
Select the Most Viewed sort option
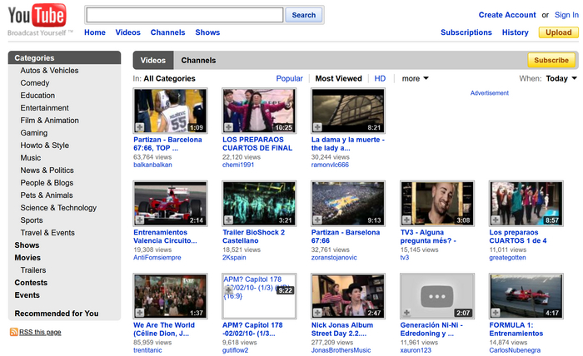click(338, 79)
